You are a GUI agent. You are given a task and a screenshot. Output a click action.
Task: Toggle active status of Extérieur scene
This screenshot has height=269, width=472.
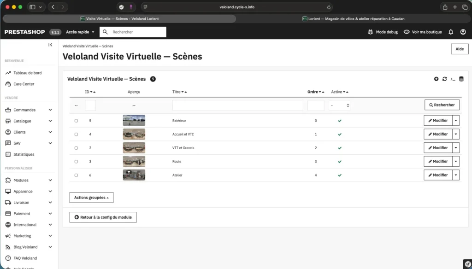(340, 121)
